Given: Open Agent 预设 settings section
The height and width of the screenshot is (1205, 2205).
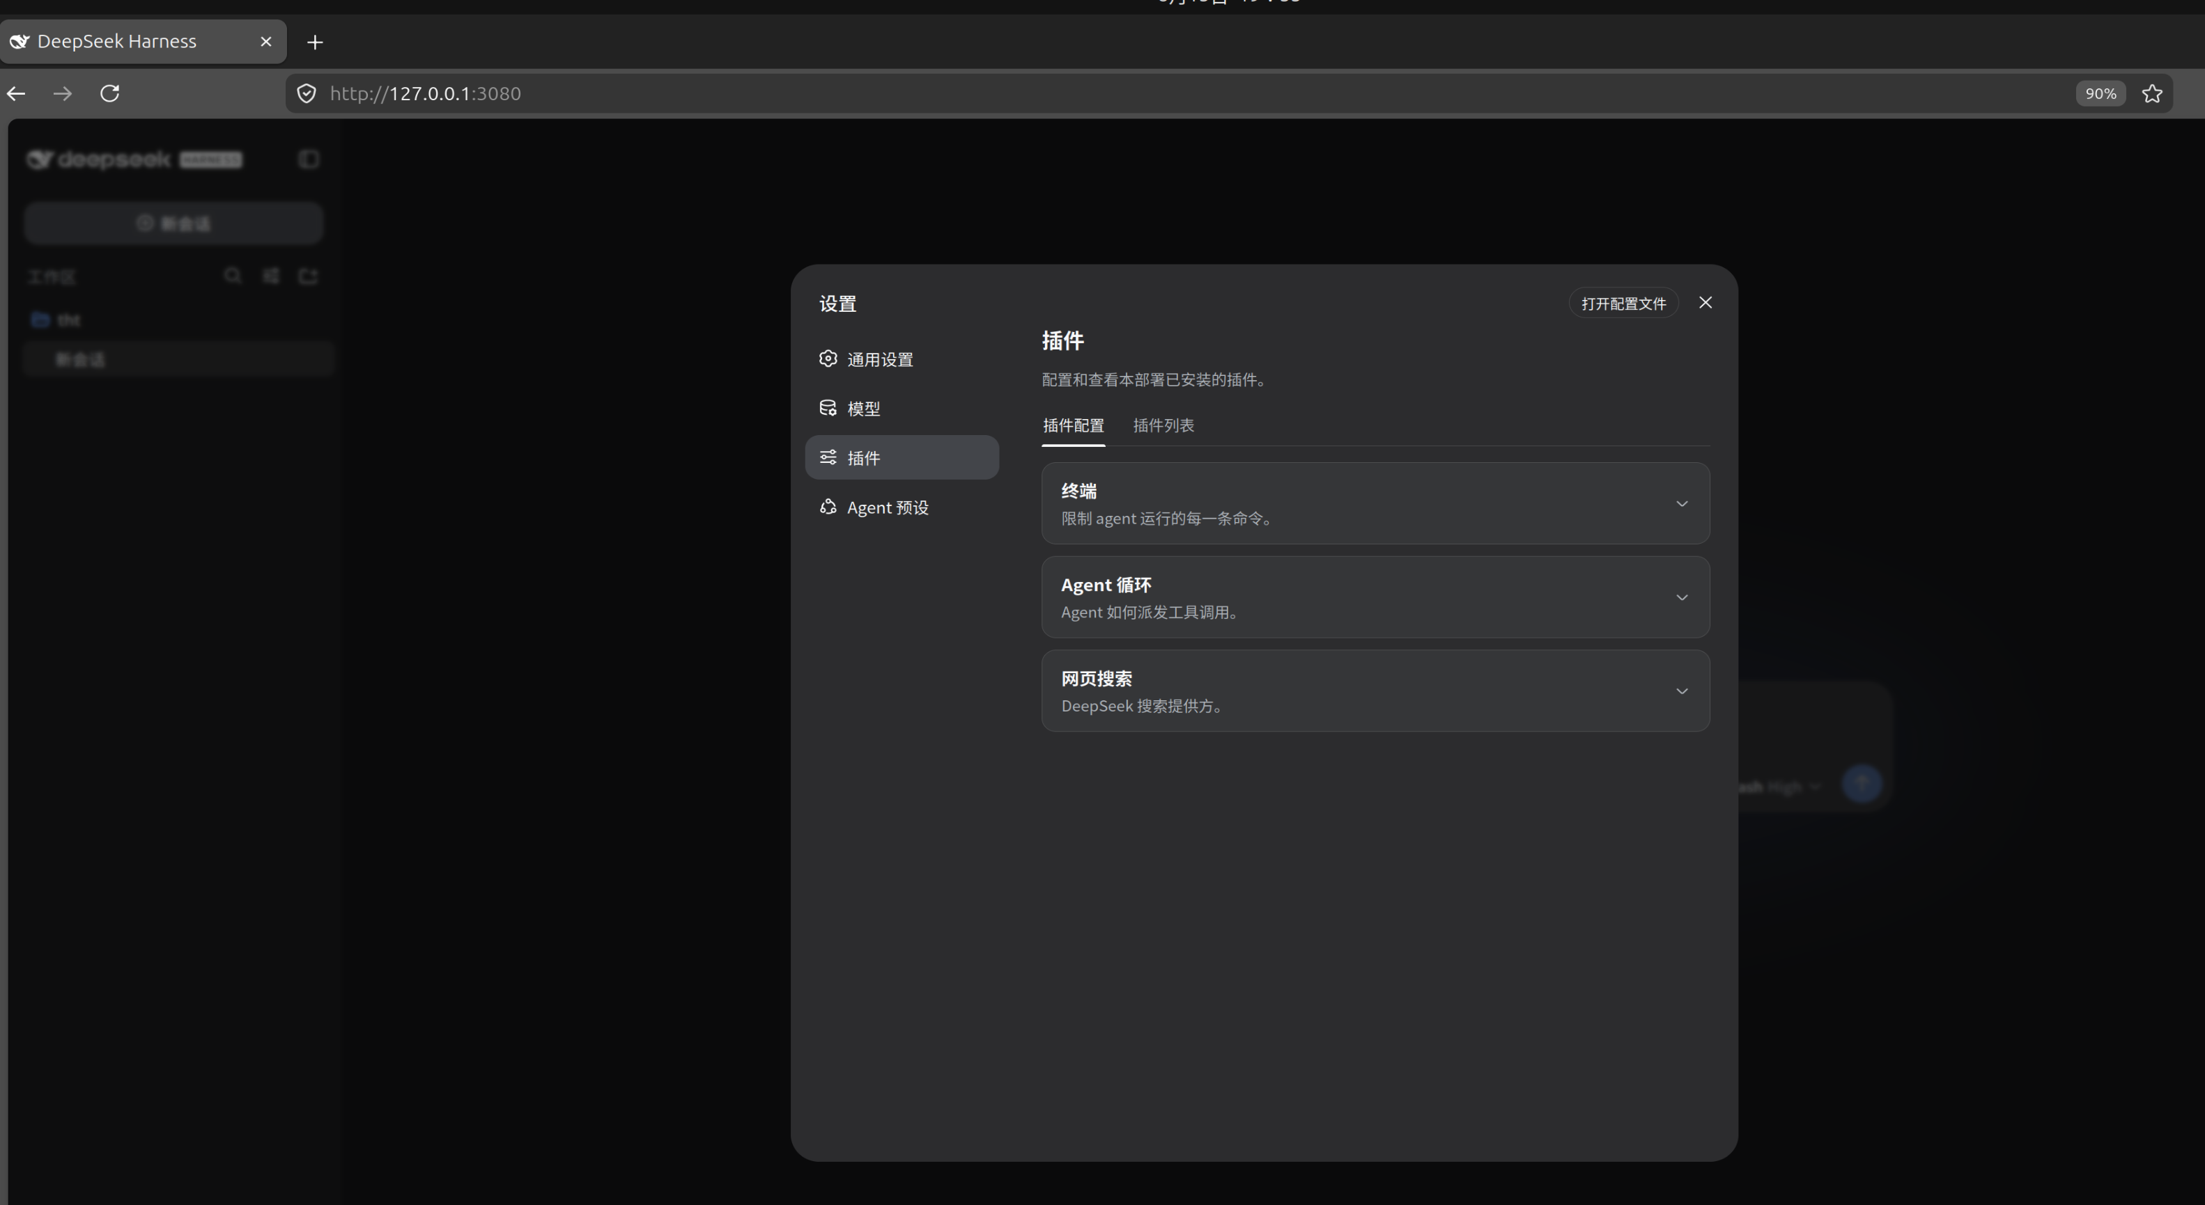Looking at the screenshot, I should 902,507.
